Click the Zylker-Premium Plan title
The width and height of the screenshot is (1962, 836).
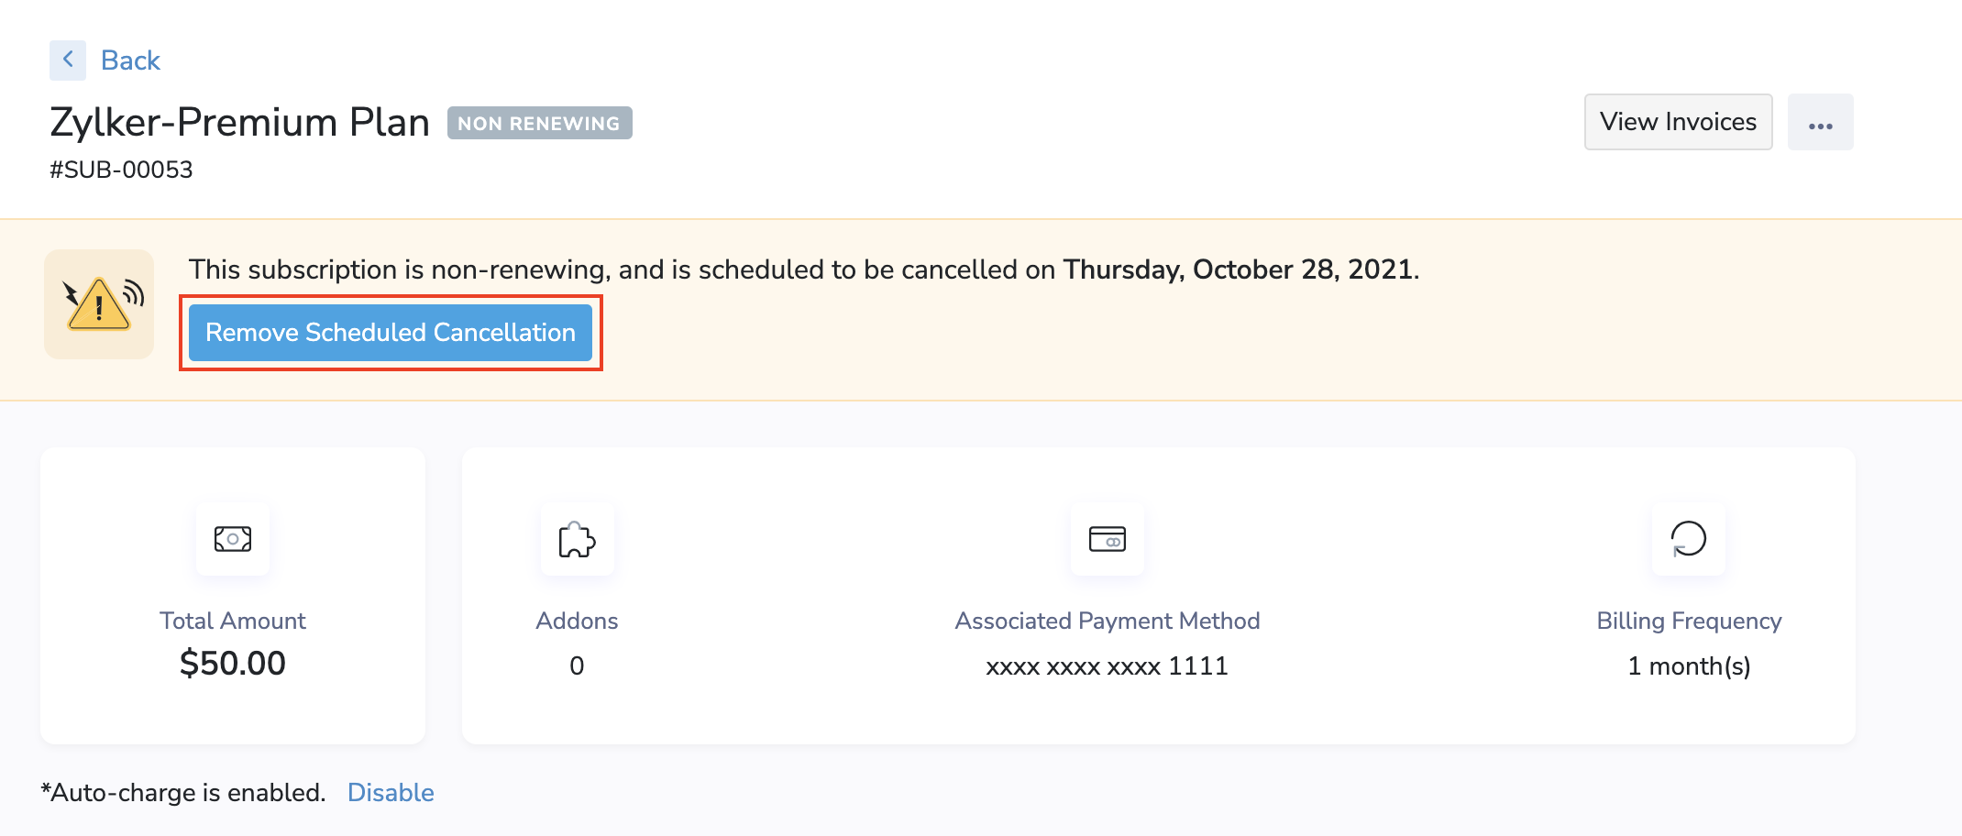(x=240, y=122)
